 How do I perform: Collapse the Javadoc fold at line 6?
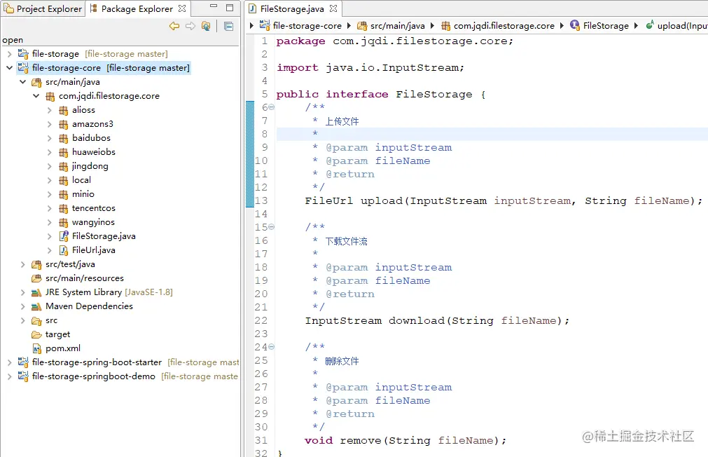coord(272,107)
